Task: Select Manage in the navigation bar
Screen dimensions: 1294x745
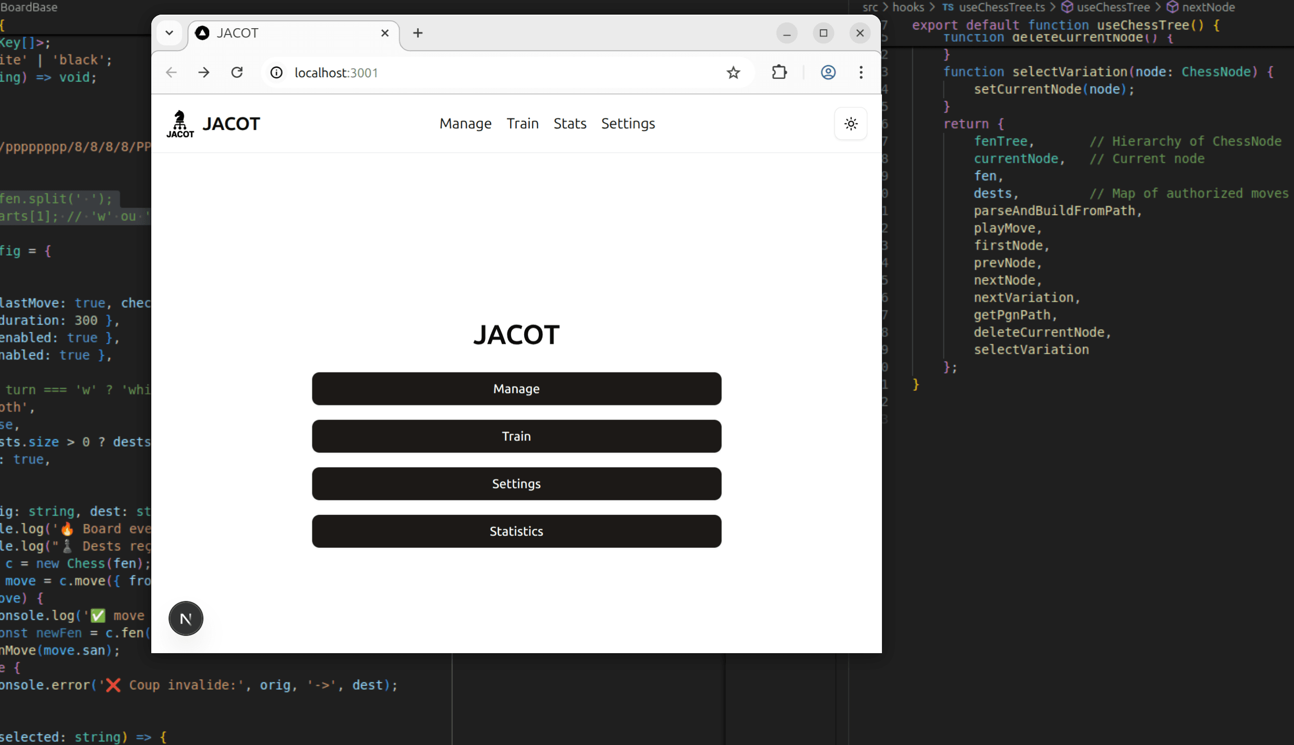Action: (465, 124)
